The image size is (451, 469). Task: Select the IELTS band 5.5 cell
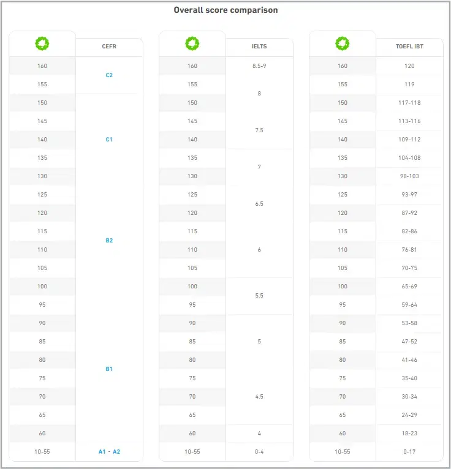point(259,296)
